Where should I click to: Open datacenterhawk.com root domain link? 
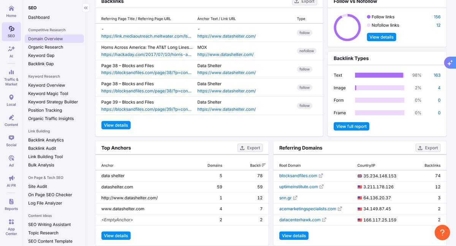click(300, 220)
